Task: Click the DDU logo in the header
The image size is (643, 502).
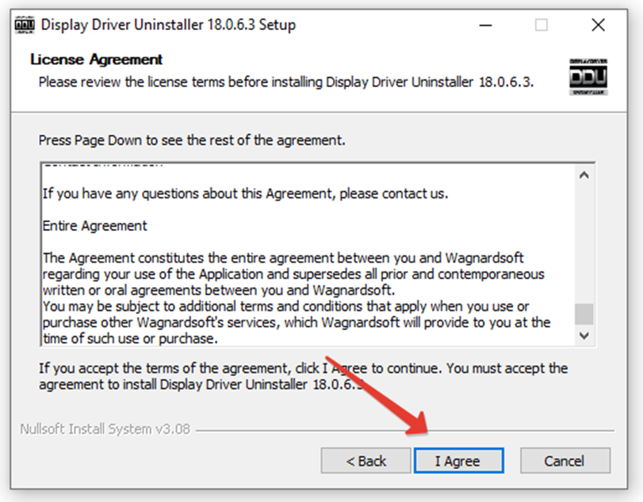Action: point(588,77)
